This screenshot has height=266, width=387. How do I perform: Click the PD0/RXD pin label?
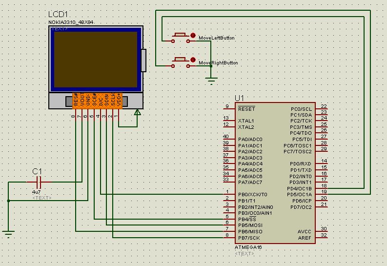[301, 164]
